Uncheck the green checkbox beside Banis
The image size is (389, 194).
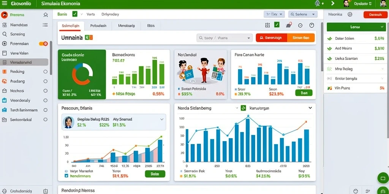coord(75,14)
